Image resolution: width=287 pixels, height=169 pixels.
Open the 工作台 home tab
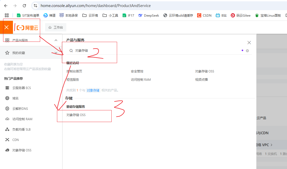[x=56, y=27]
